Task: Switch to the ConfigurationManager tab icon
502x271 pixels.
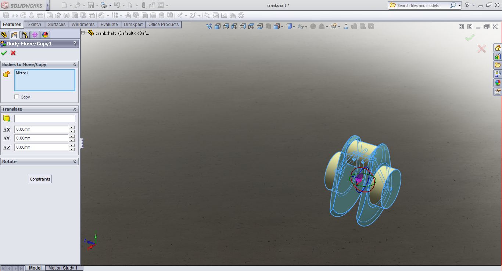Action: pos(25,35)
